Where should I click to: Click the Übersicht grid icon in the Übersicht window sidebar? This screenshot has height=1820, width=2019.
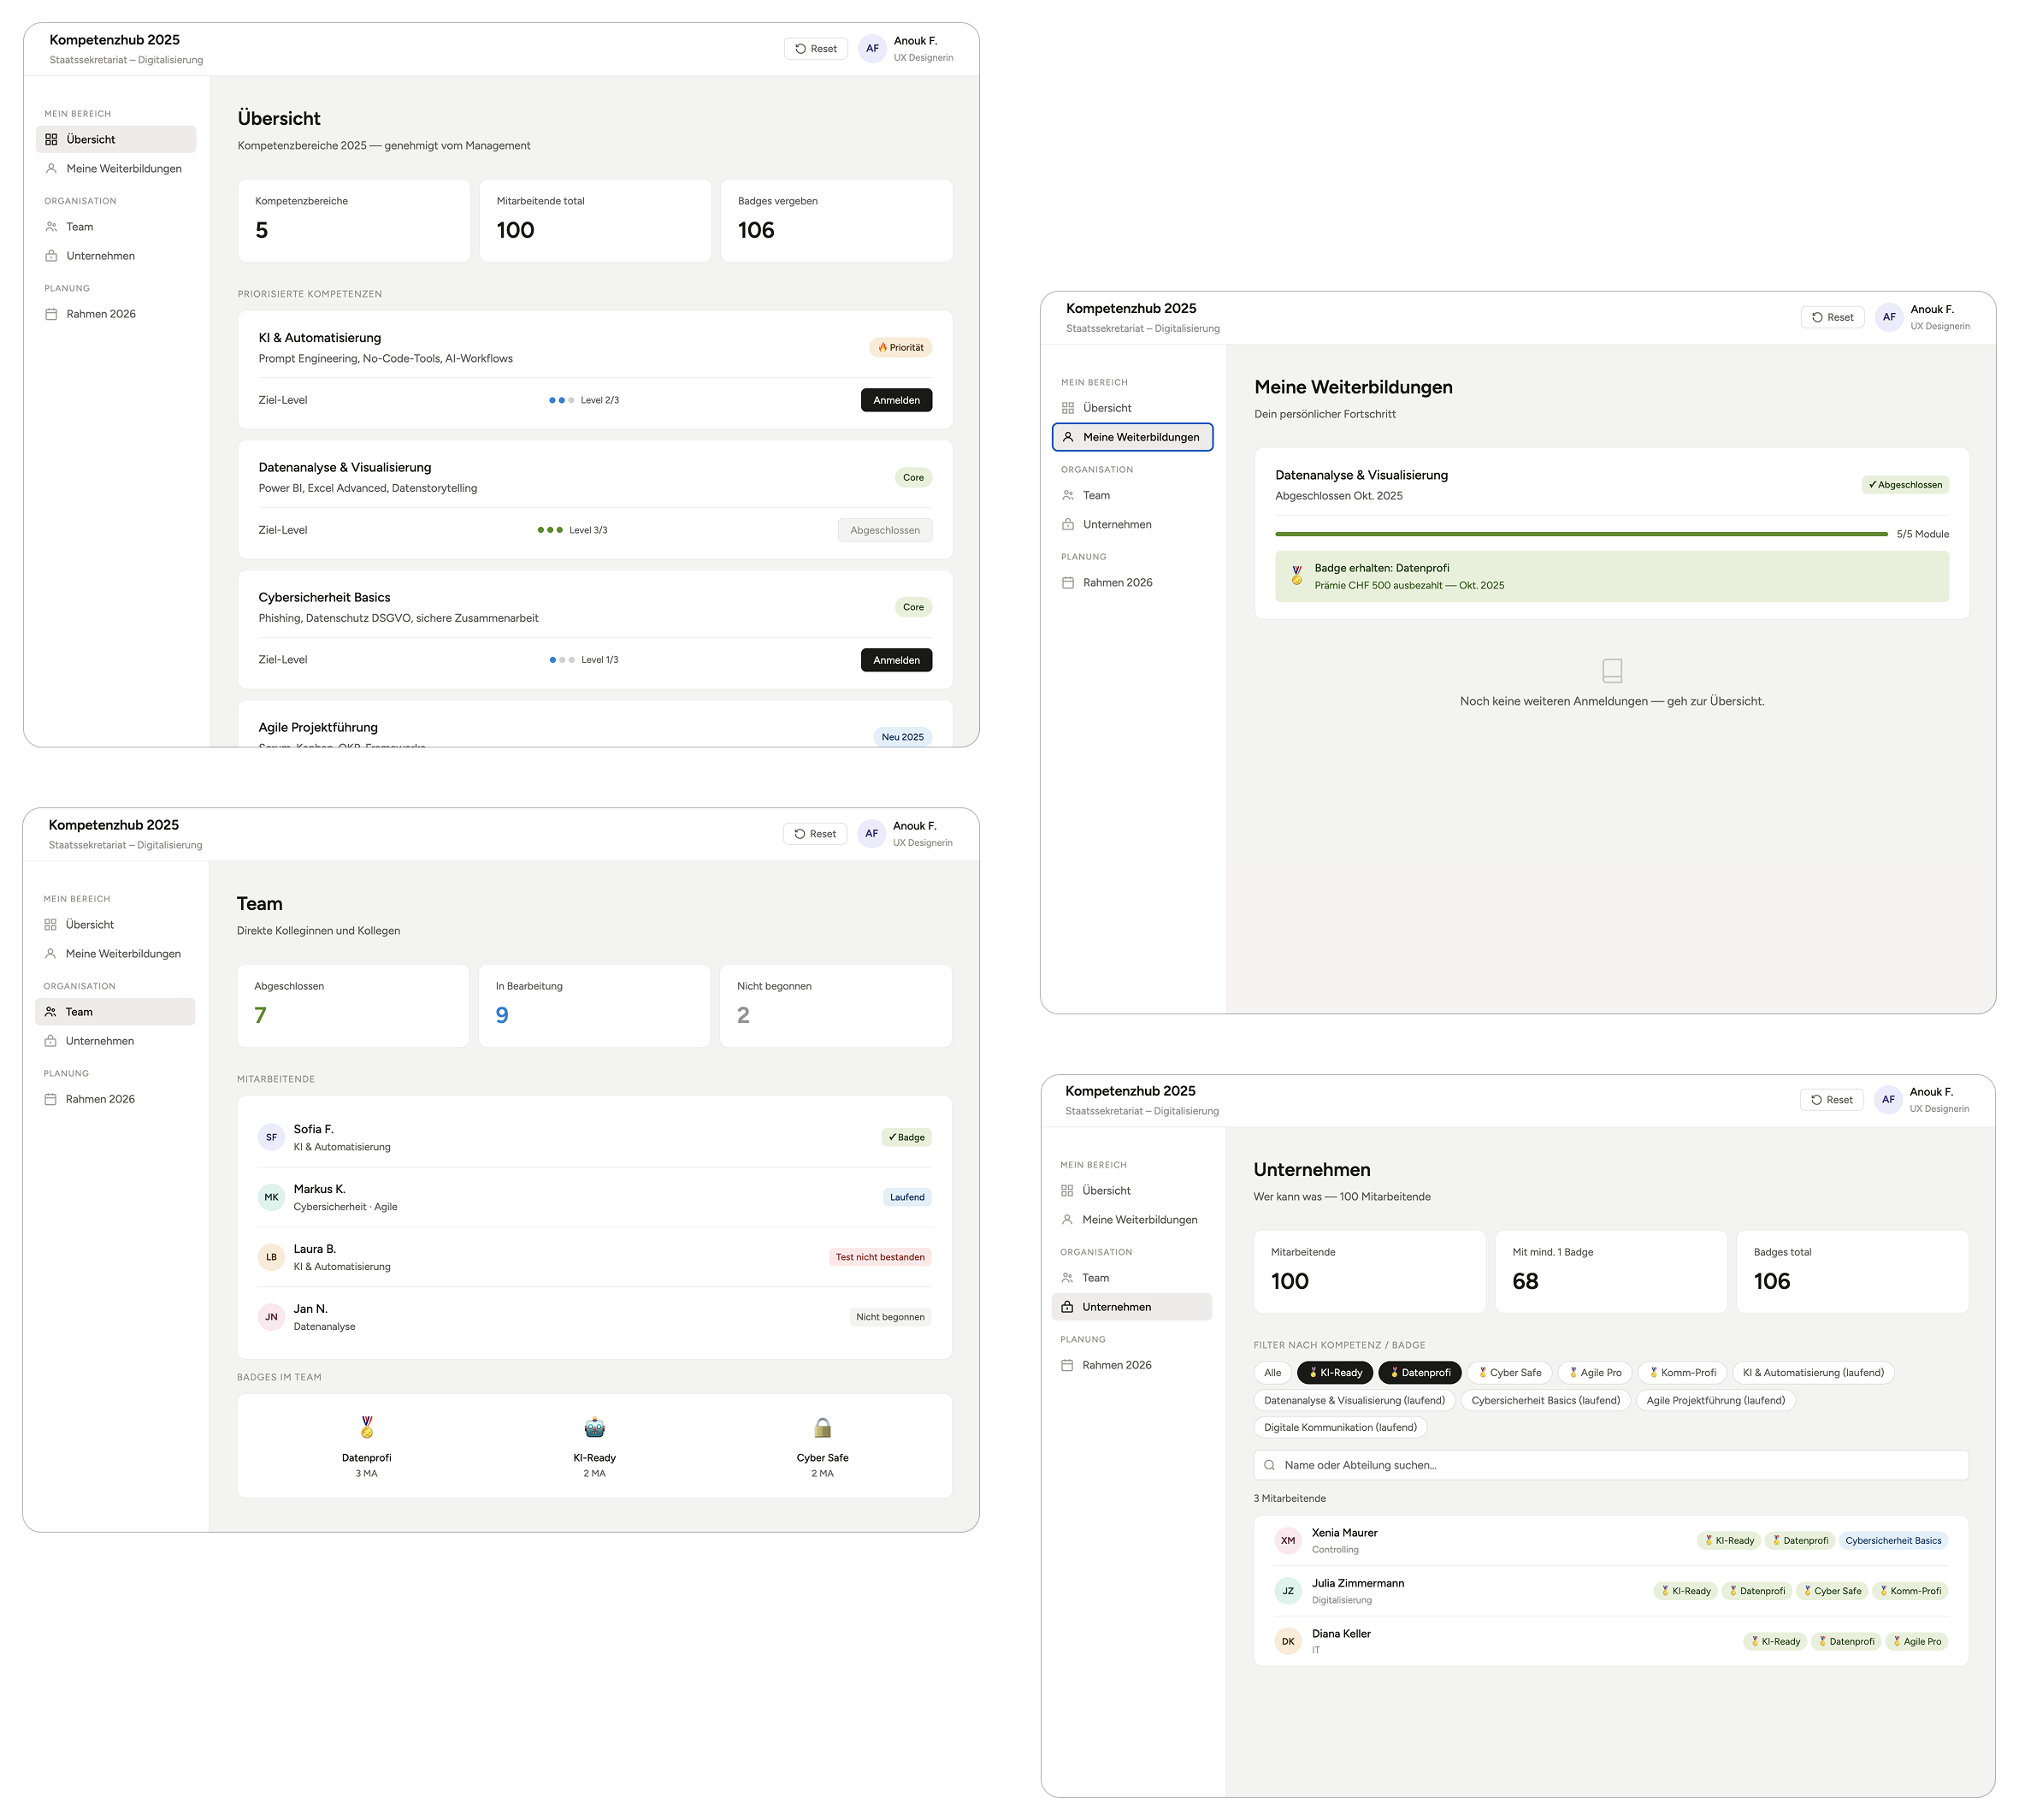pos(51,139)
